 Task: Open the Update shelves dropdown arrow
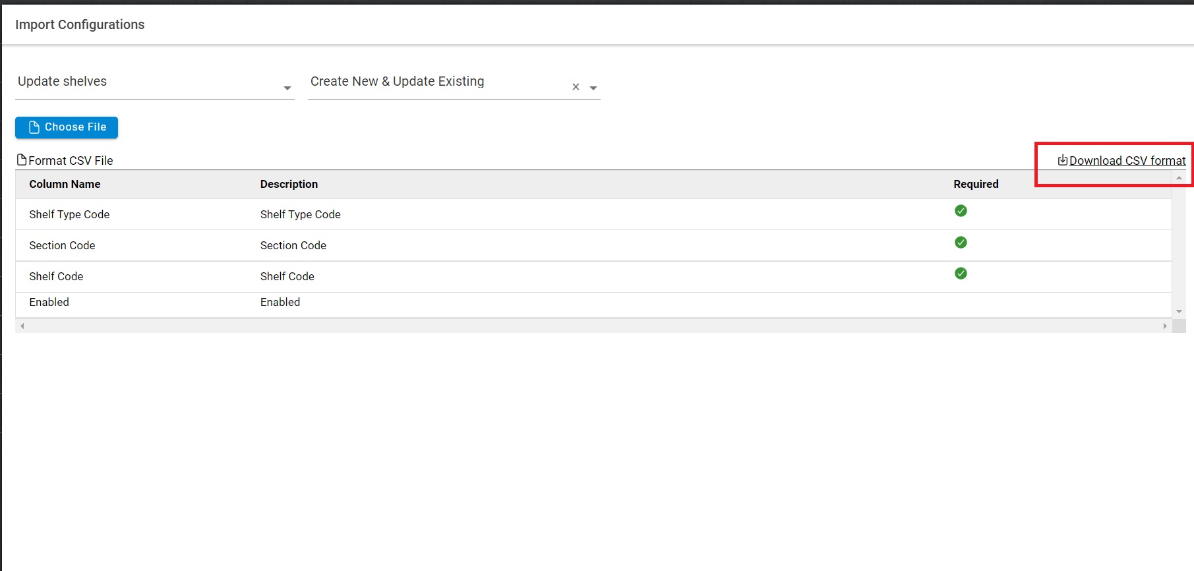[287, 88]
